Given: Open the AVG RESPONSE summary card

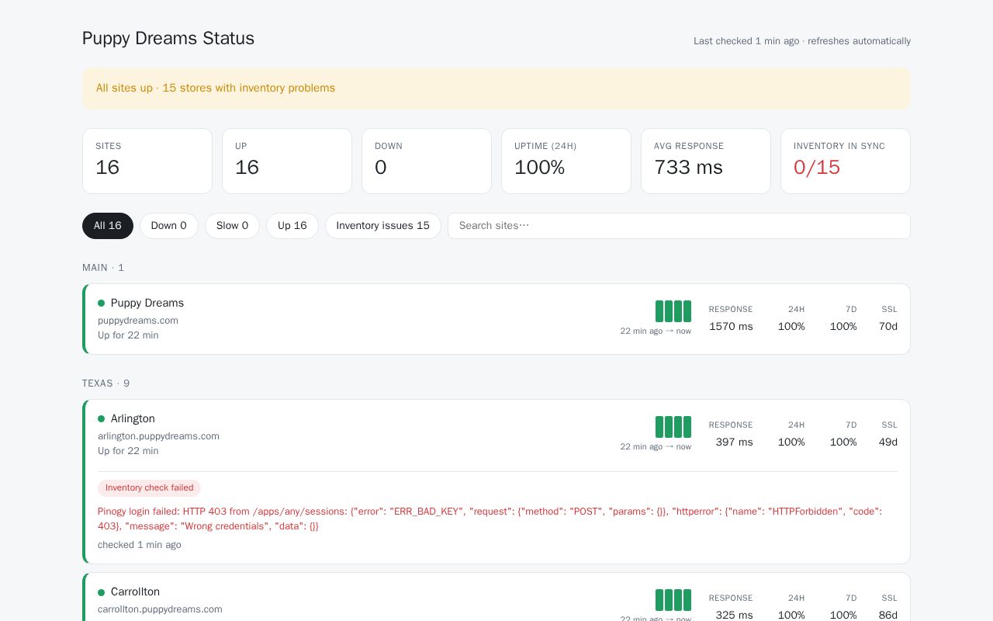Looking at the screenshot, I should point(706,161).
